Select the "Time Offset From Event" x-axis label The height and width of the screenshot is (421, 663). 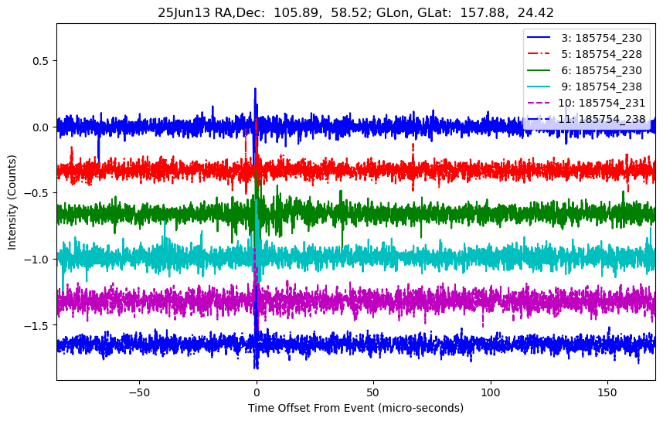tap(355, 408)
